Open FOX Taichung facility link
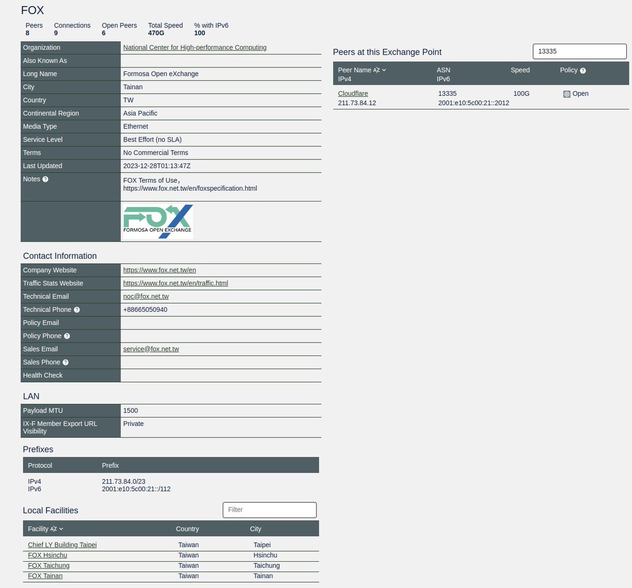The height and width of the screenshot is (588, 632). tap(48, 566)
